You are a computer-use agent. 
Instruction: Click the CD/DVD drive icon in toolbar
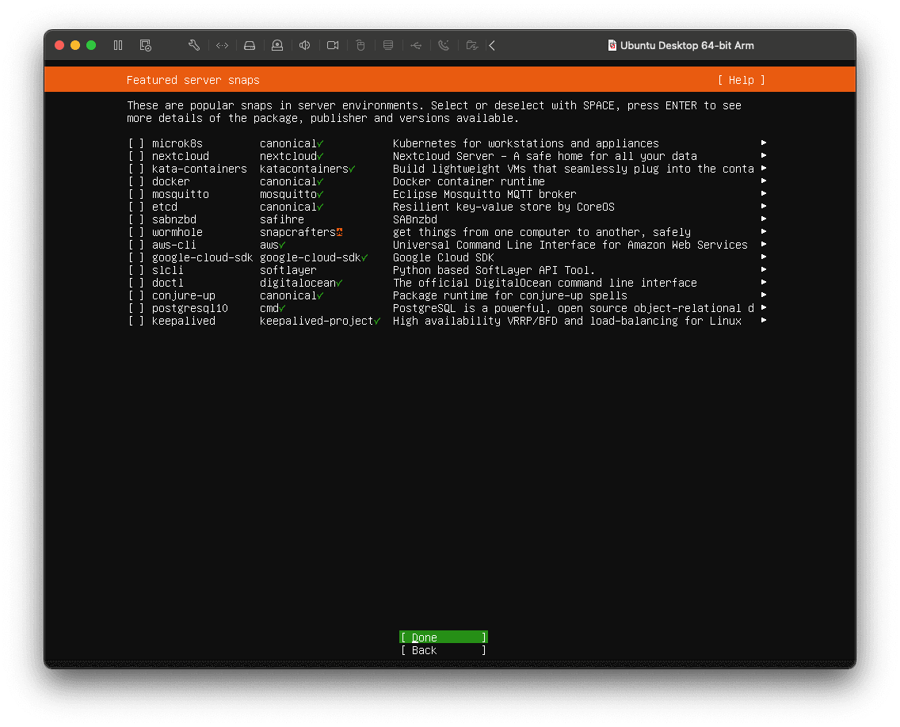pos(277,45)
